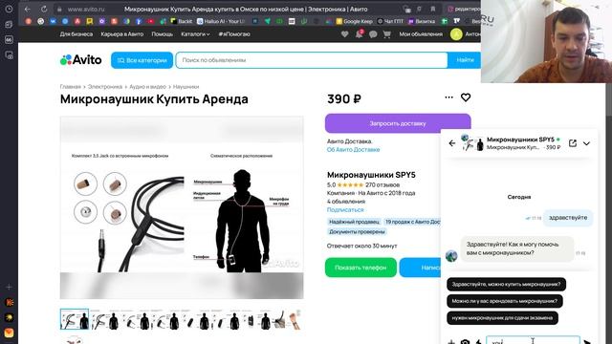Click the Документы проверены badge
Image resolution: width=612 pixels, height=344 pixels.
pyautogui.click(x=357, y=231)
